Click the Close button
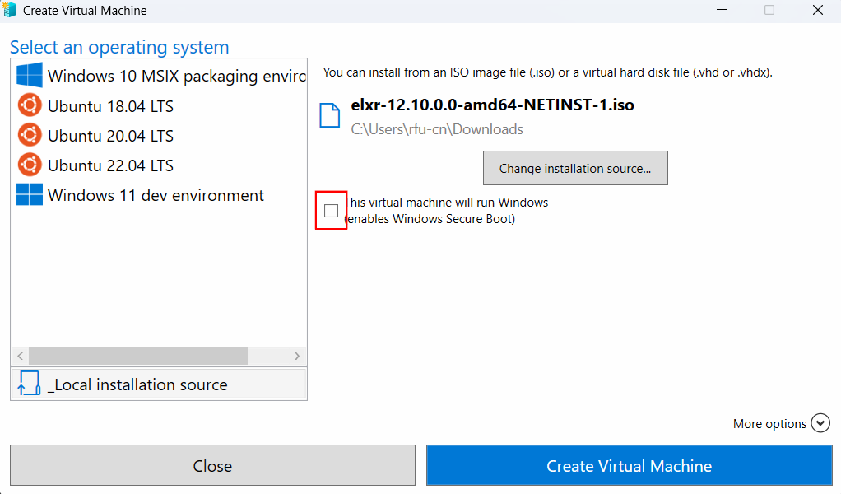 pos(212,465)
